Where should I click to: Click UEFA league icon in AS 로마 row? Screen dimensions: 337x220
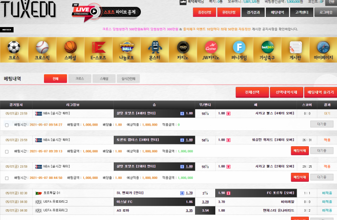(38, 211)
